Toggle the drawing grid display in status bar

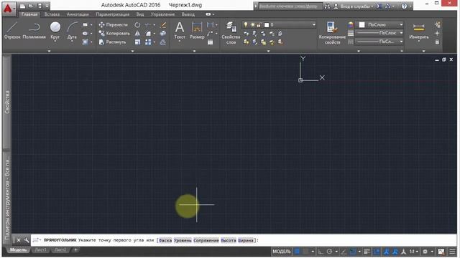click(x=297, y=252)
